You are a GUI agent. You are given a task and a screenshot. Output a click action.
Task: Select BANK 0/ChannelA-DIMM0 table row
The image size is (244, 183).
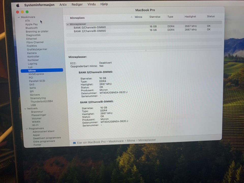tap(144, 27)
